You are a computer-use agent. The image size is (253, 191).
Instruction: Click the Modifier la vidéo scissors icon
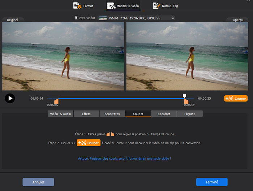click(x=111, y=6)
